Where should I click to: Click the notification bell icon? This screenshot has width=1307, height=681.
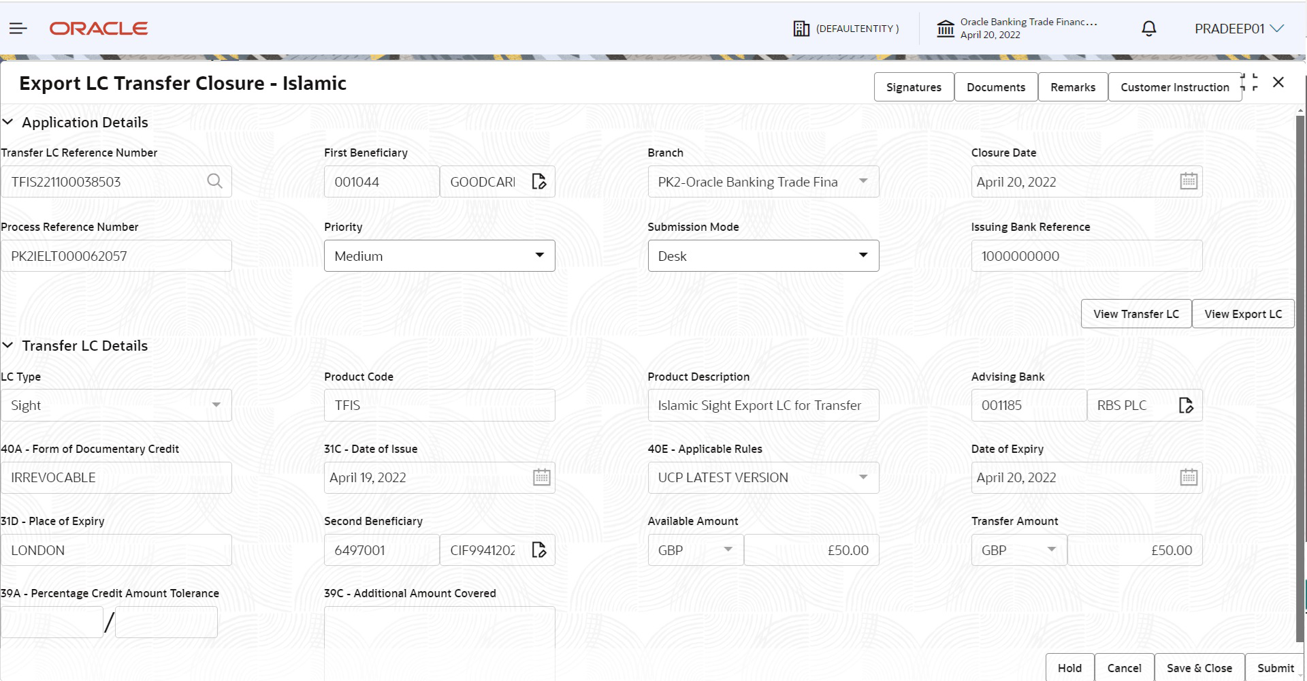click(x=1148, y=29)
